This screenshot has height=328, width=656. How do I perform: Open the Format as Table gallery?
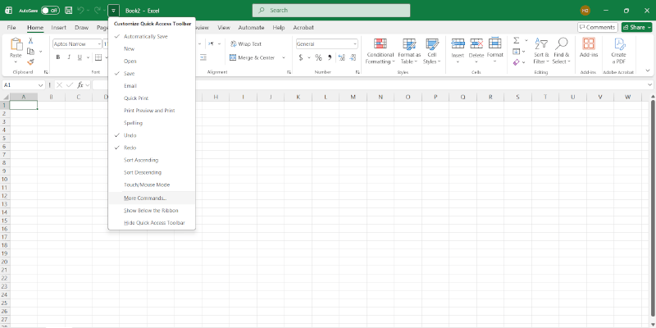[x=408, y=49]
